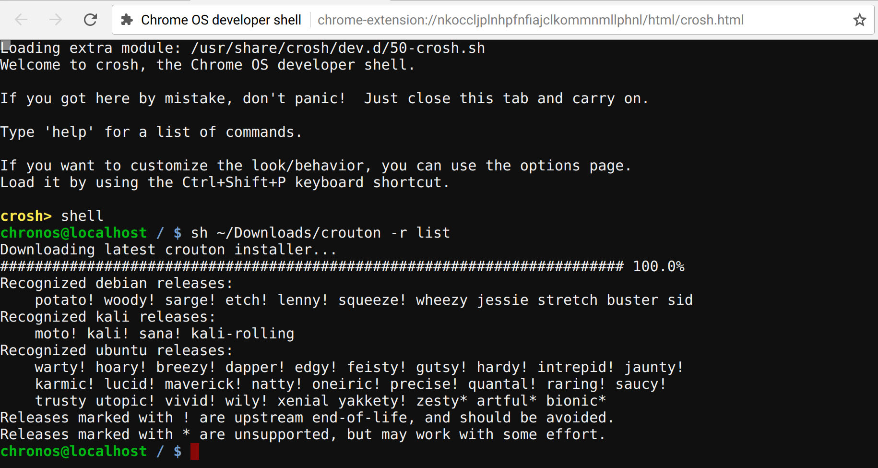This screenshot has width=878, height=468.
Task: Click the yellow 'crosh>' prompt
Action: [x=26, y=216]
